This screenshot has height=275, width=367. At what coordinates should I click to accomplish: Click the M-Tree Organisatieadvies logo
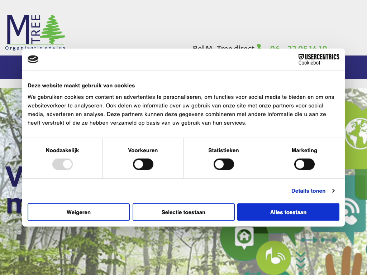tap(35, 32)
